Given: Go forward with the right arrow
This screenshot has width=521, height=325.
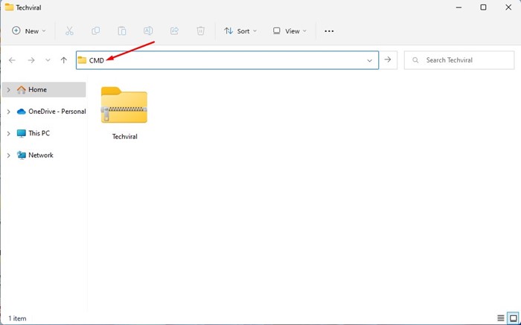Looking at the screenshot, I should pyautogui.click(x=31, y=60).
